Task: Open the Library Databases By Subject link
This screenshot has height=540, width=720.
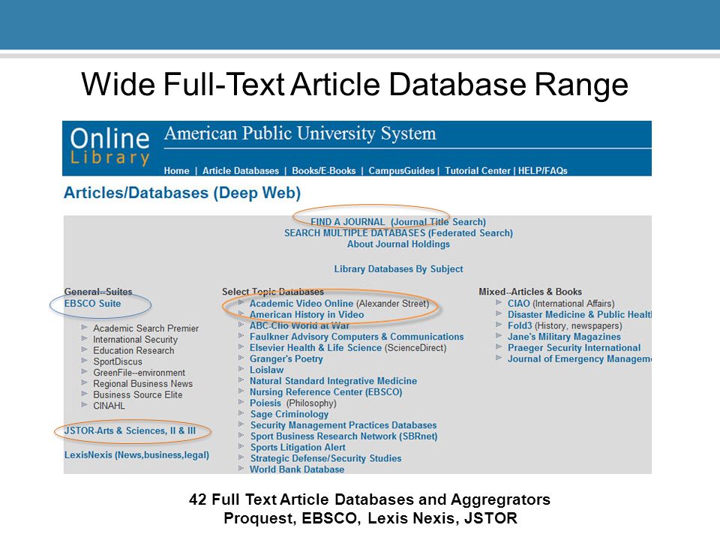Action: 398,269
